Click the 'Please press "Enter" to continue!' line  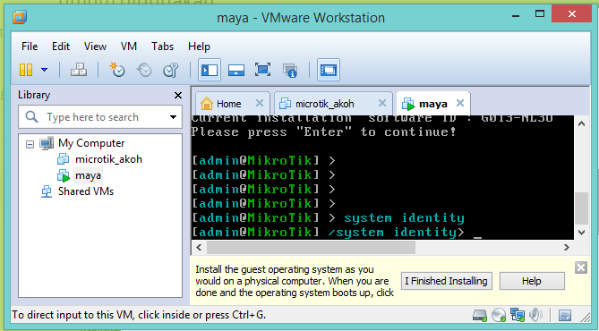pyautogui.click(x=324, y=132)
